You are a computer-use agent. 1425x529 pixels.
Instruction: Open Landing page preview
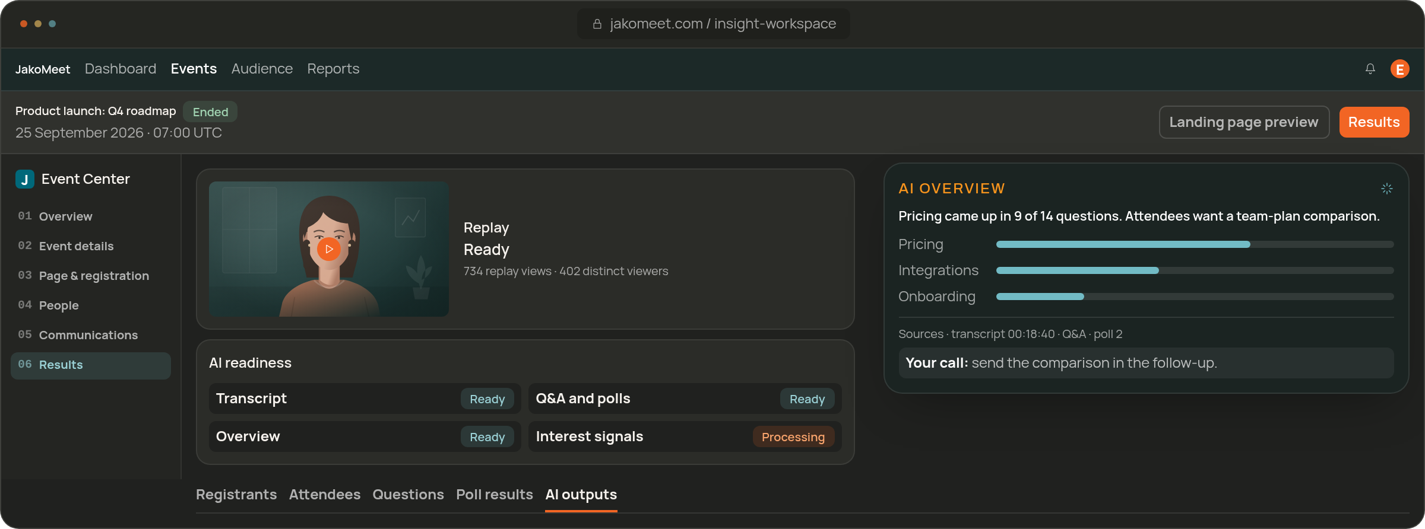click(1244, 122)
